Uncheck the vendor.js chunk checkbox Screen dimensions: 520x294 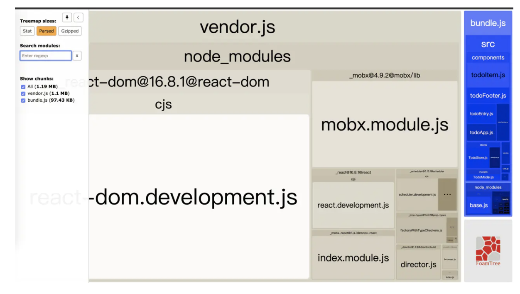pos(23,93)
